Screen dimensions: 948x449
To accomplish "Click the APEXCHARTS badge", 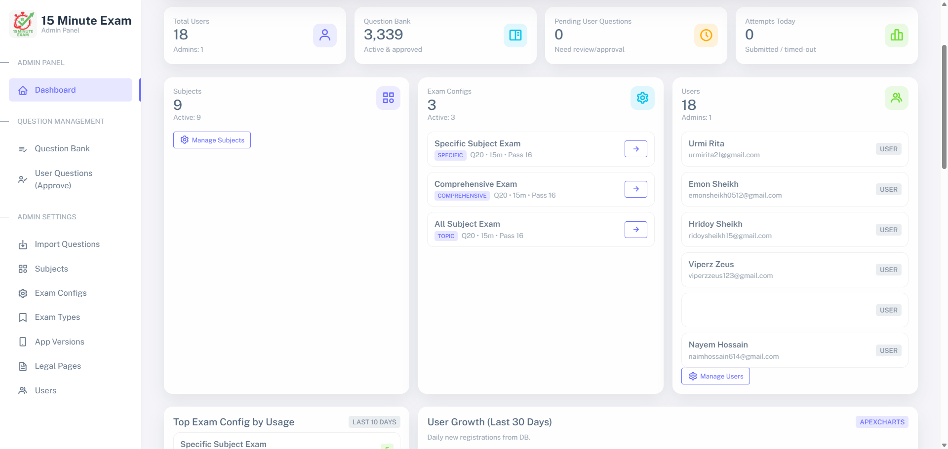I will (882, 422).
